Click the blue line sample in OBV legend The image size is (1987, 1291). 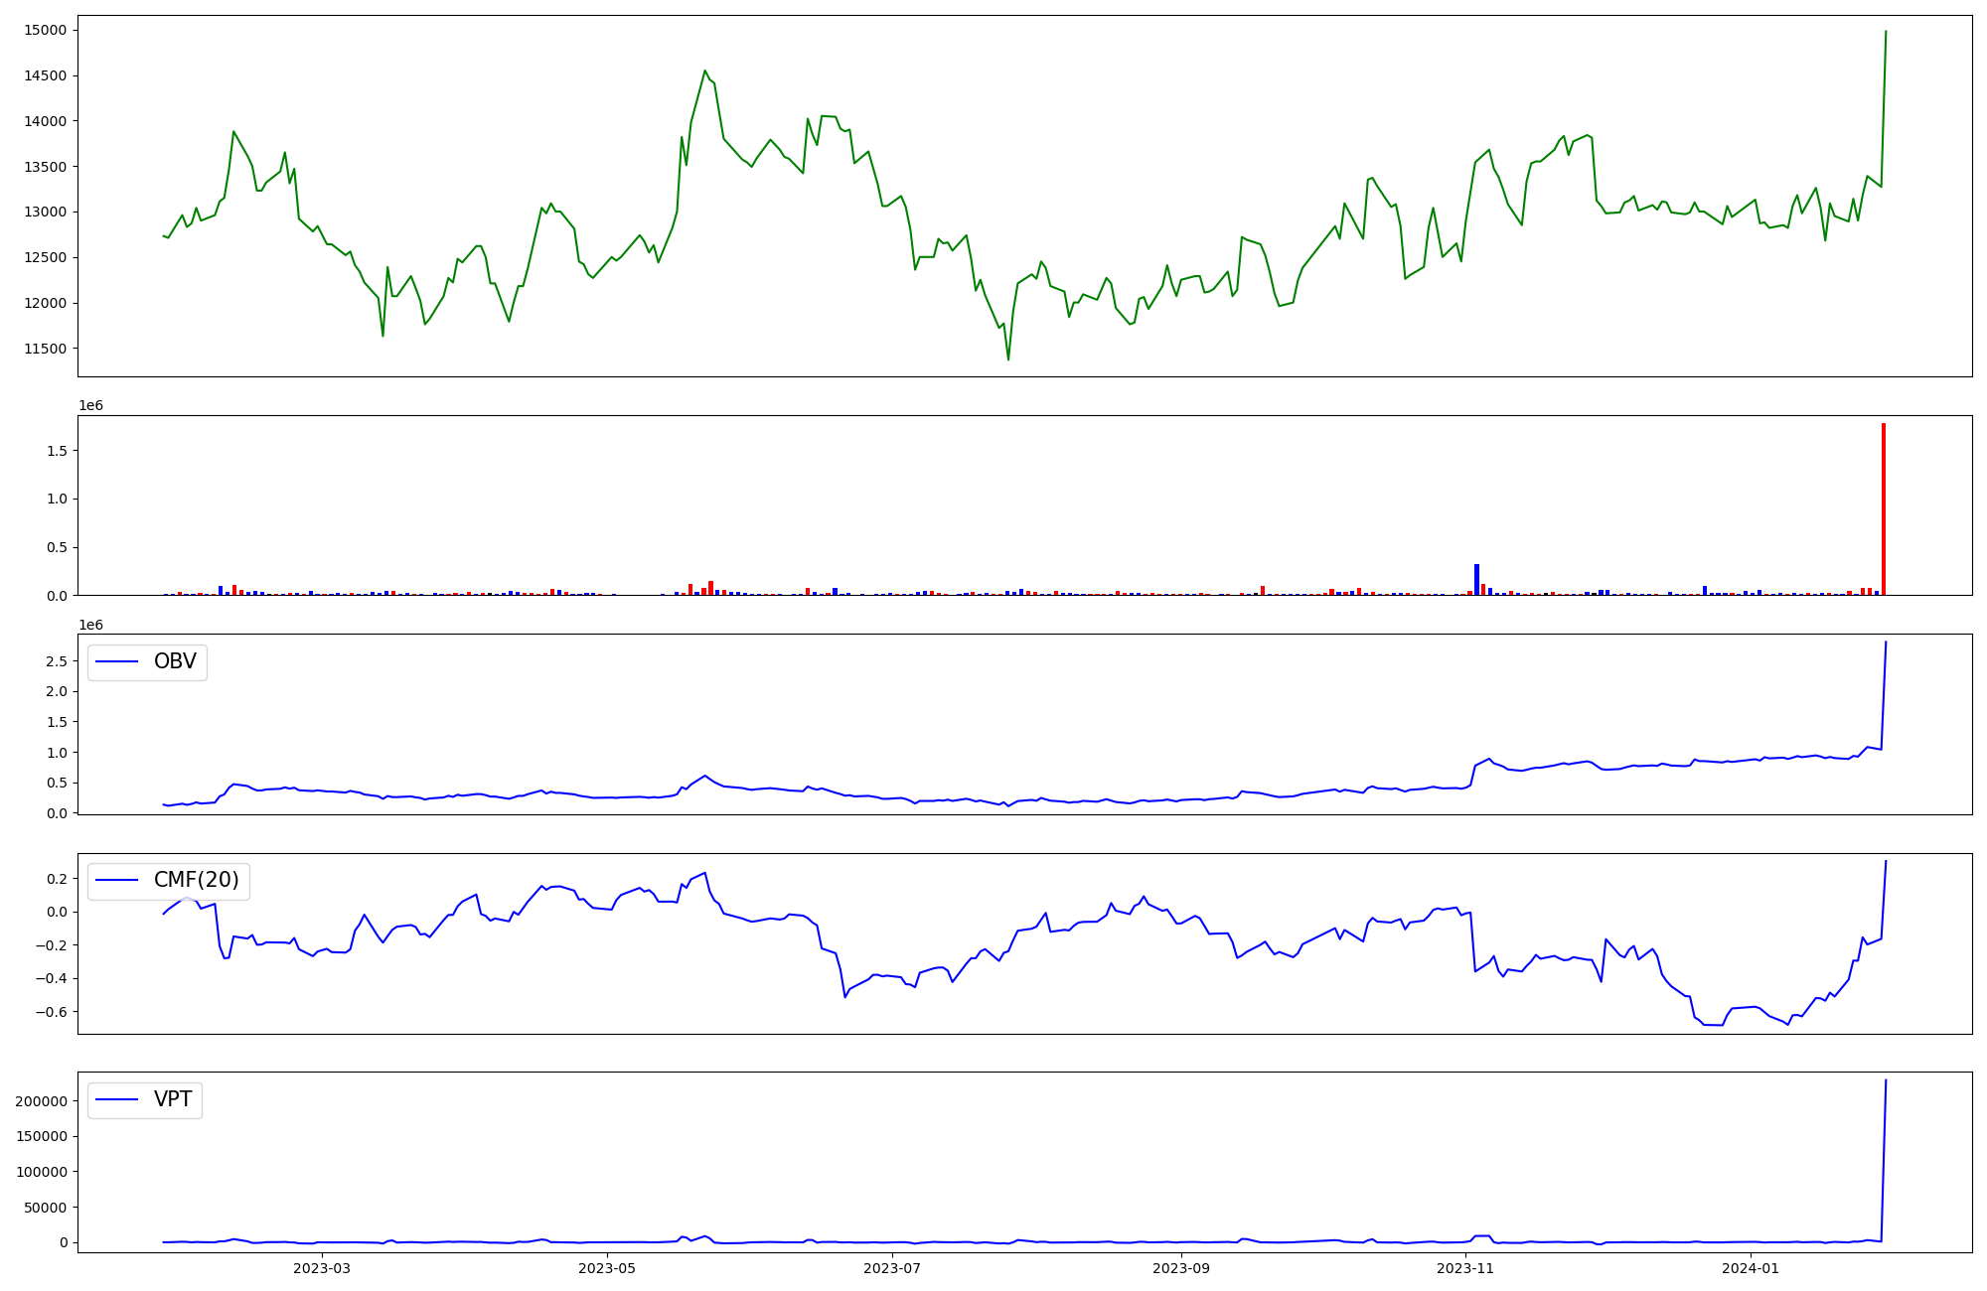[116, 661]
